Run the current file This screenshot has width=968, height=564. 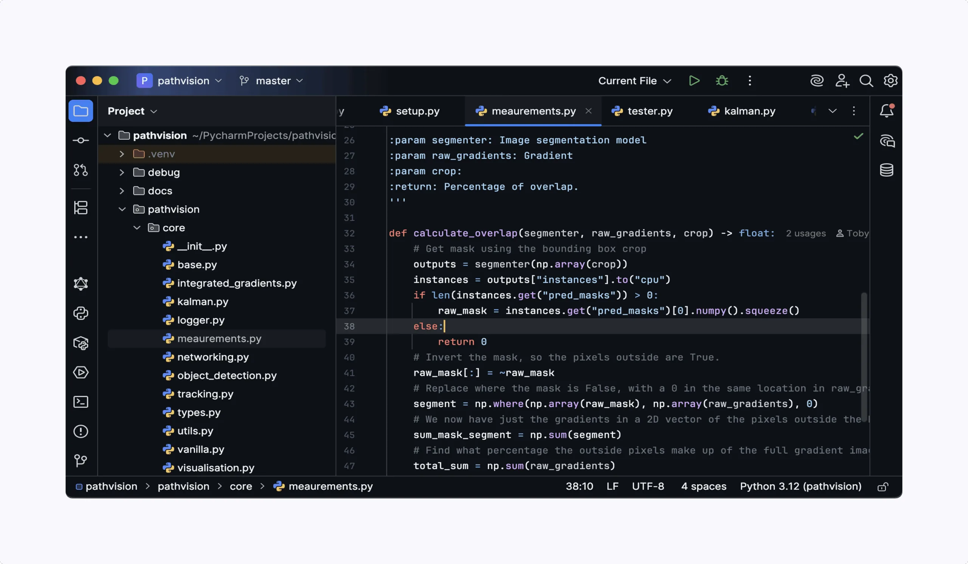(694, 80)
